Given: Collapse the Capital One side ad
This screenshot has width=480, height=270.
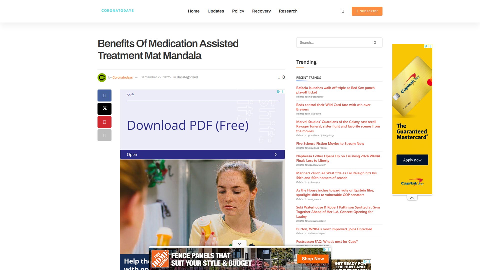Looking at the screenshot, I should [412, 198].
